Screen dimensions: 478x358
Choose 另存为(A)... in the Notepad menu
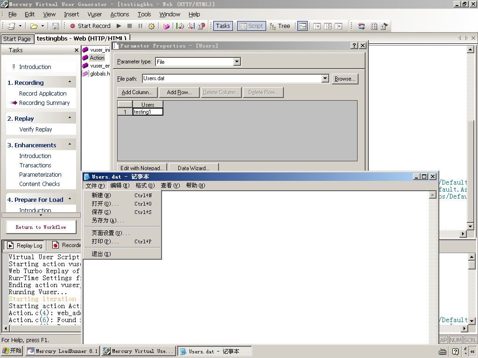[122, 220]
